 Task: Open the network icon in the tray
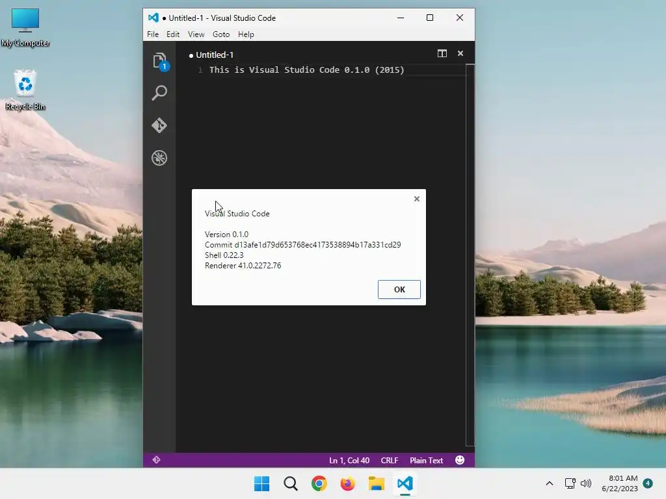[570, 483]
